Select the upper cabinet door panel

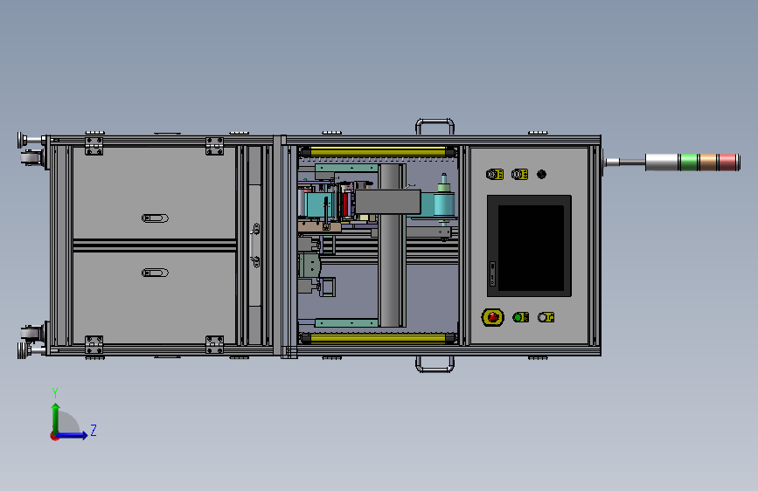coord(154,193)
